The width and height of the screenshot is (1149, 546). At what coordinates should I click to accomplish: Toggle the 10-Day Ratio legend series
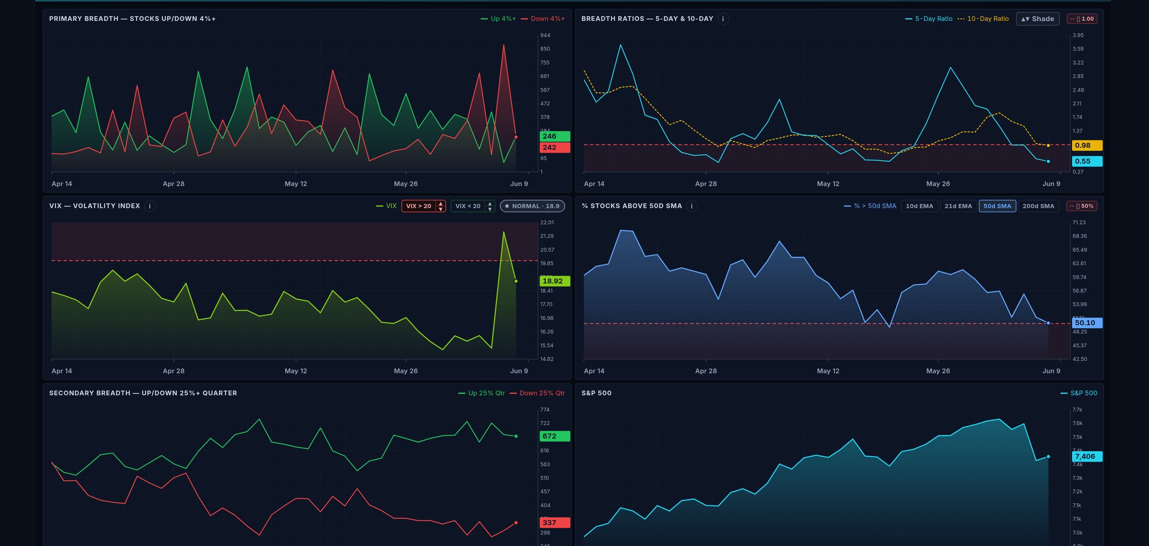point(983,19)
